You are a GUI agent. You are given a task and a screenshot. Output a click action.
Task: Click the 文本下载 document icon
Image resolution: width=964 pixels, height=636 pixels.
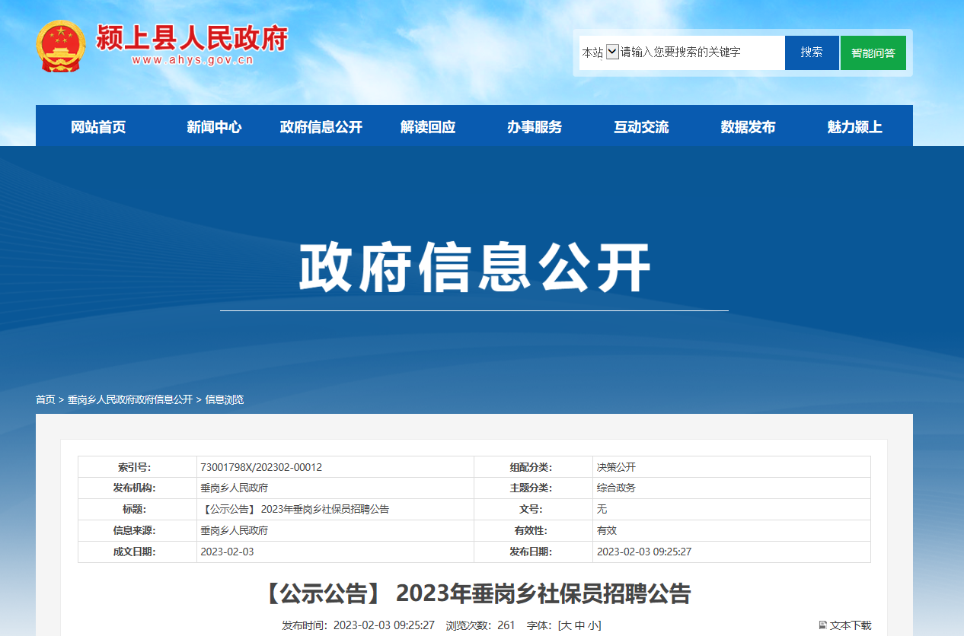(x=823, y=625)
